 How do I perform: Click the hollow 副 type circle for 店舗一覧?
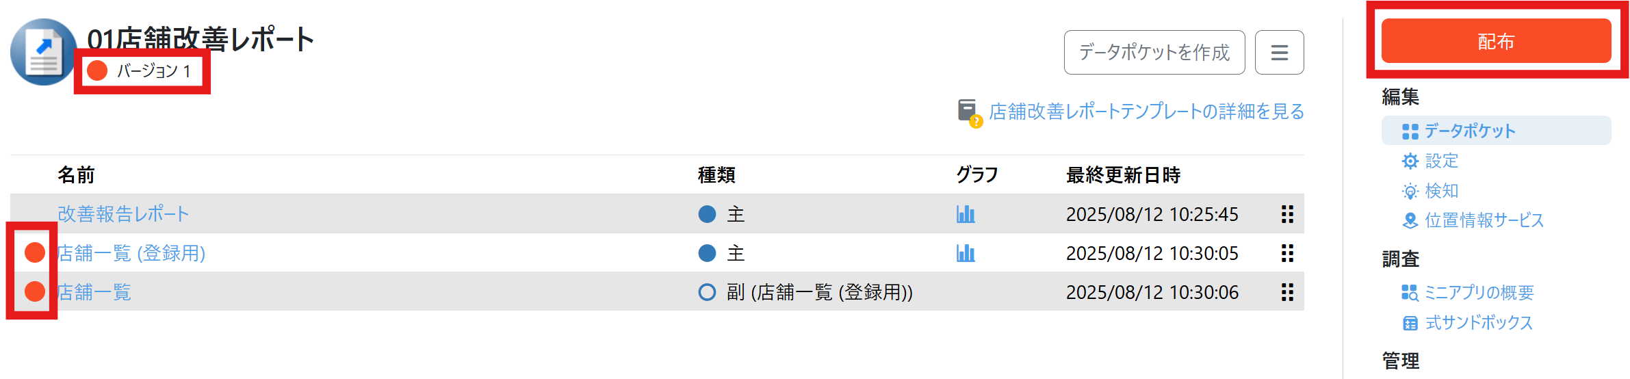[x=707, y=292]
